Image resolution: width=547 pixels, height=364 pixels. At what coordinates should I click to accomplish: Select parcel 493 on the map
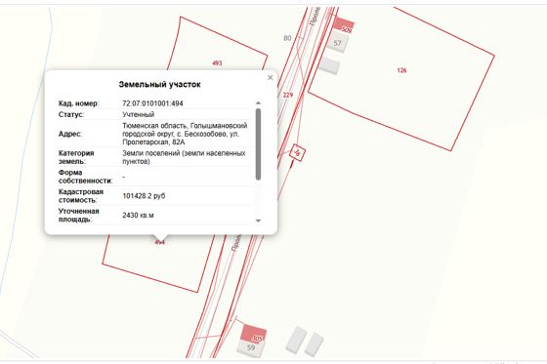tap(217, 63)
